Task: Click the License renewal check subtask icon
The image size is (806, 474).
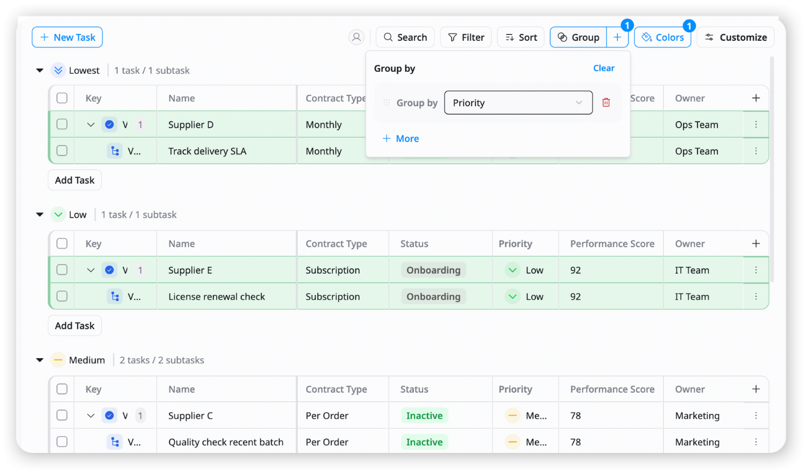Action: click(x=115, y=297)
